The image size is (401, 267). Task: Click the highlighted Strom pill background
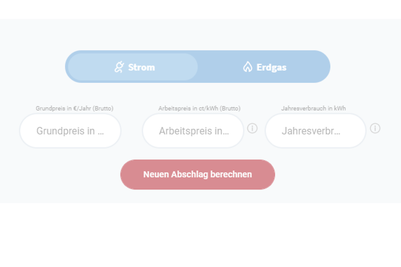(x=133, y=66)
